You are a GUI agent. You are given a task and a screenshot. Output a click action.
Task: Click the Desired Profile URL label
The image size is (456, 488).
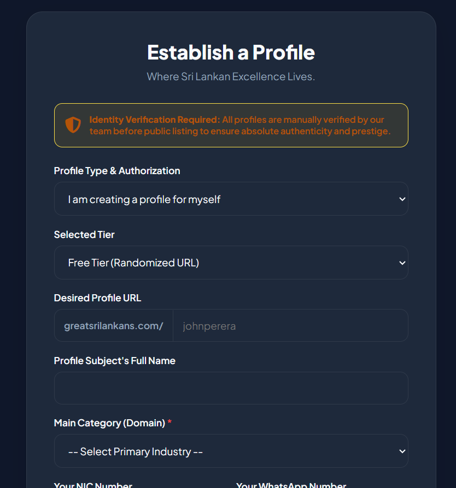click(x=97, y=298)
